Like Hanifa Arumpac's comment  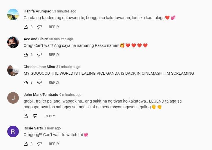coord(26,27)
